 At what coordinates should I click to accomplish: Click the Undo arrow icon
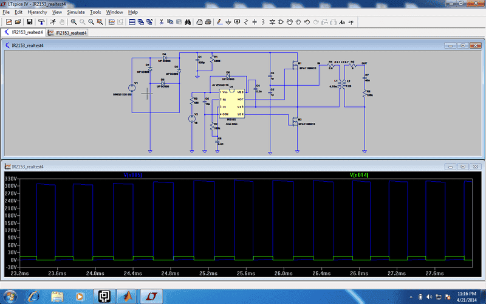point(307,22)
